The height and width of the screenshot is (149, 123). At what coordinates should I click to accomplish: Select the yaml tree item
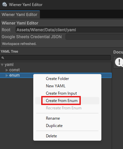9,65
